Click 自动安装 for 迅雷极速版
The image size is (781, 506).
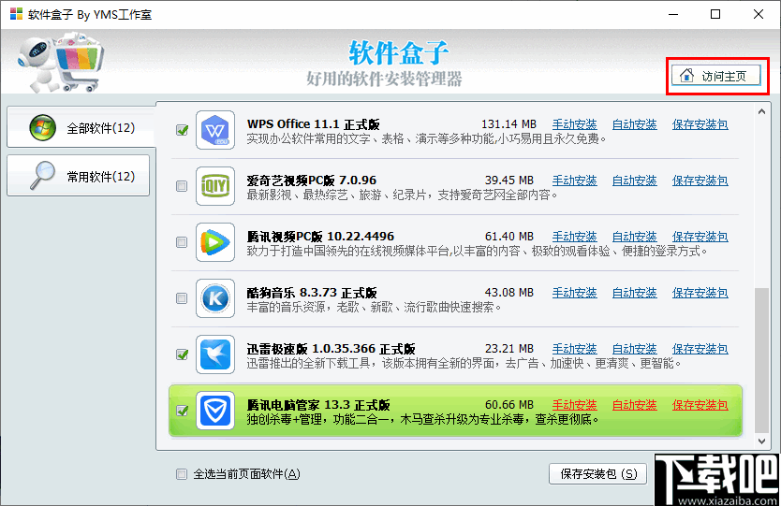click(x=635, y=349)
